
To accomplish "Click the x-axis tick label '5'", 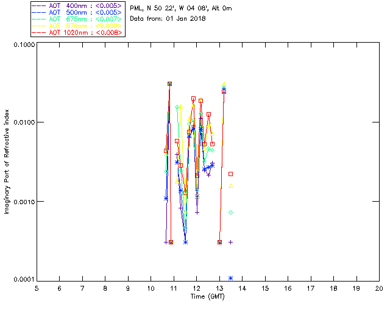I will pos(37,288).
